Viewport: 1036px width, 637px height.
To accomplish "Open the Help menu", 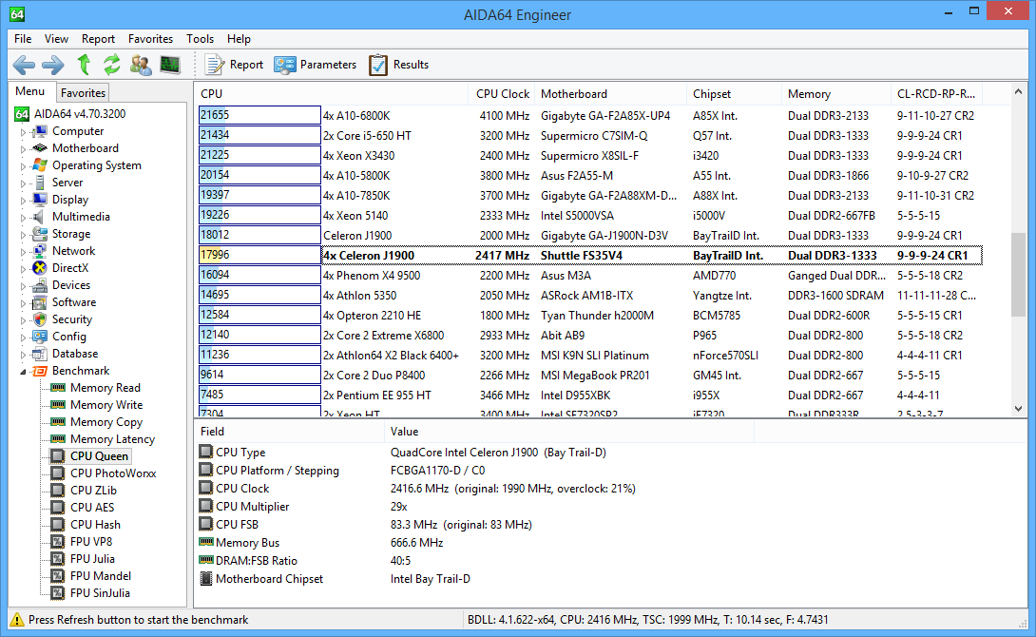I will point(239,39).
